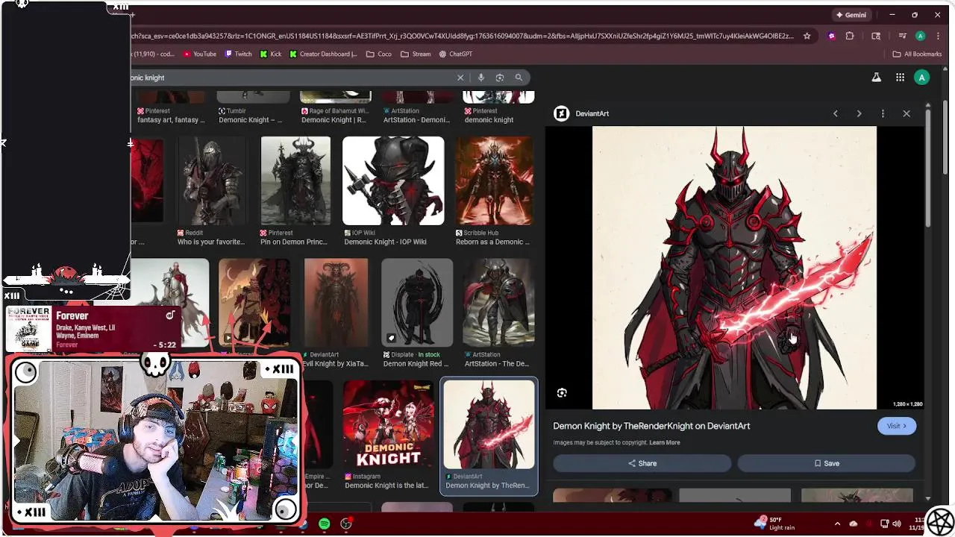Select the Reddit 'Who is your favorite' thumbnail
The height and width of the screenshot is (537, 955).
point(213,180)
